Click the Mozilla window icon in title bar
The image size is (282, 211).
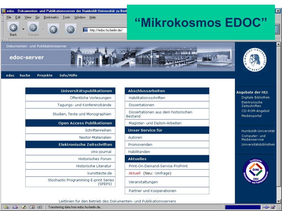click(4, 11)
